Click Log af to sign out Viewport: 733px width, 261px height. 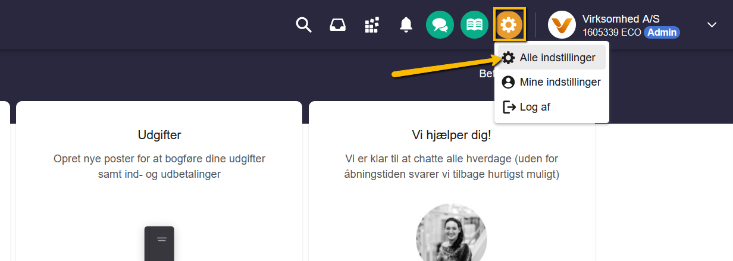pos(535,107)
